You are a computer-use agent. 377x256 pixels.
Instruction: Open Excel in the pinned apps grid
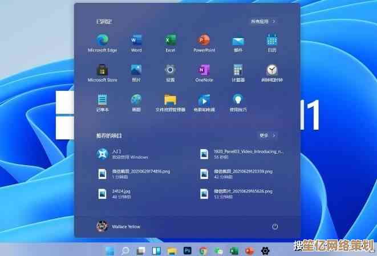[x=170, y=41]
